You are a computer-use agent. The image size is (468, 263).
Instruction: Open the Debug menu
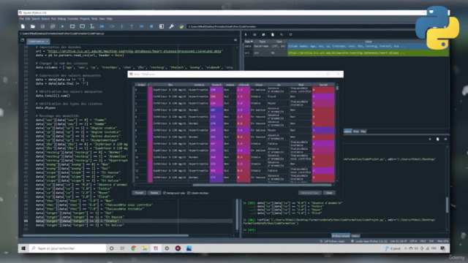(61, 19)
